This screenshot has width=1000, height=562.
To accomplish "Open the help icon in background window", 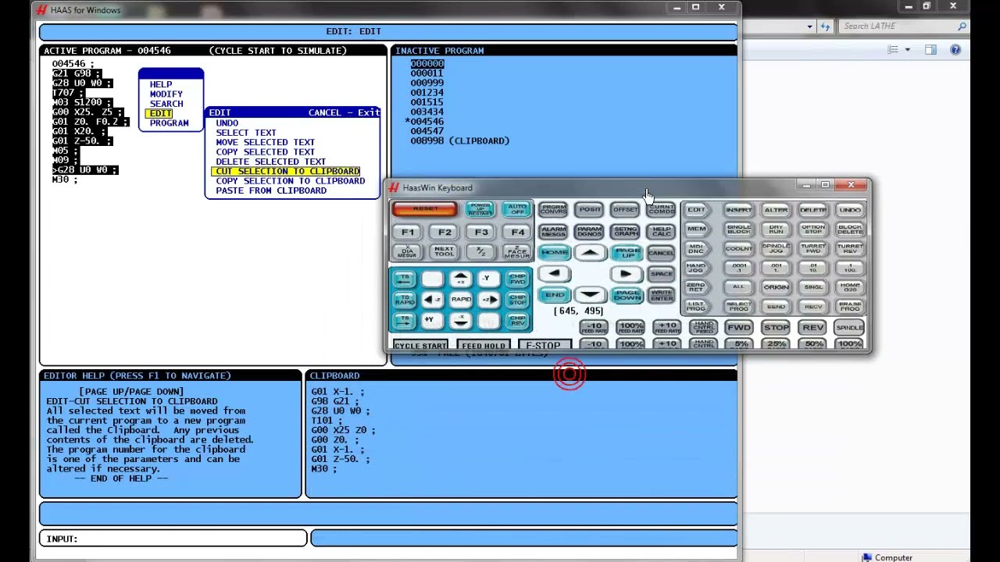I will pos(955,50).
